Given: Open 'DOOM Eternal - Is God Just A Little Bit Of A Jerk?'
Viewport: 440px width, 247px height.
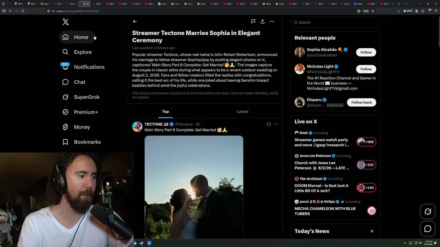Looking at the screenshot, I should (x=321, y=188).
